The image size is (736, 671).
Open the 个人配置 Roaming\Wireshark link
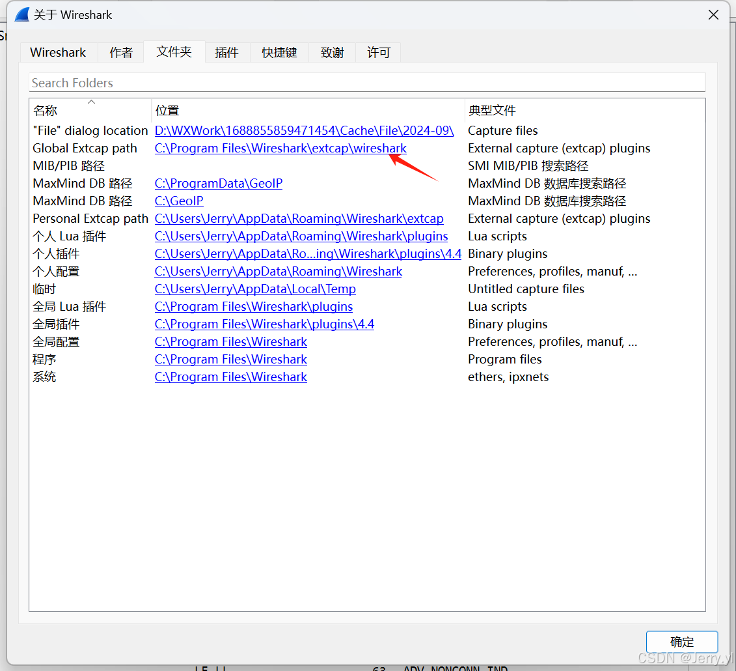click(x=279, y=272)
